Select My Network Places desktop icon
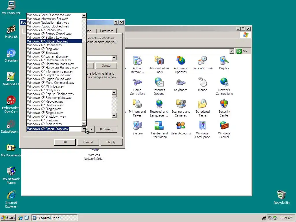Screen dimensions: 296x222 pos(11,175)
